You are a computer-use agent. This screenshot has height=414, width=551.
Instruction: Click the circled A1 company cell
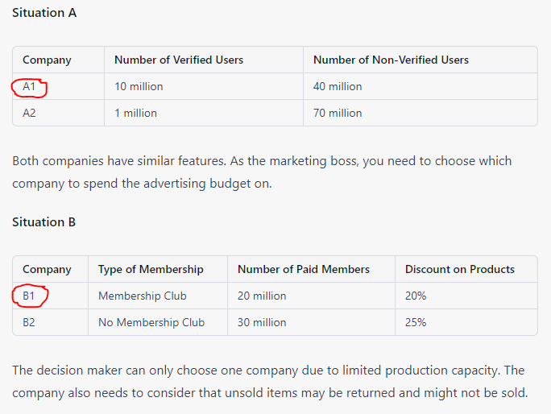click(30, 86)
